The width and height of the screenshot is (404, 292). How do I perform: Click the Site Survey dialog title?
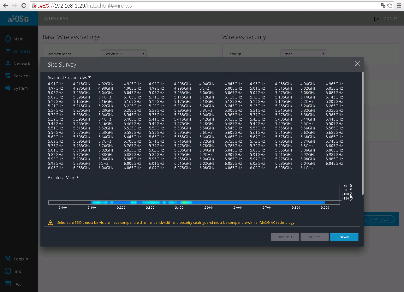[x=62, y=65]
